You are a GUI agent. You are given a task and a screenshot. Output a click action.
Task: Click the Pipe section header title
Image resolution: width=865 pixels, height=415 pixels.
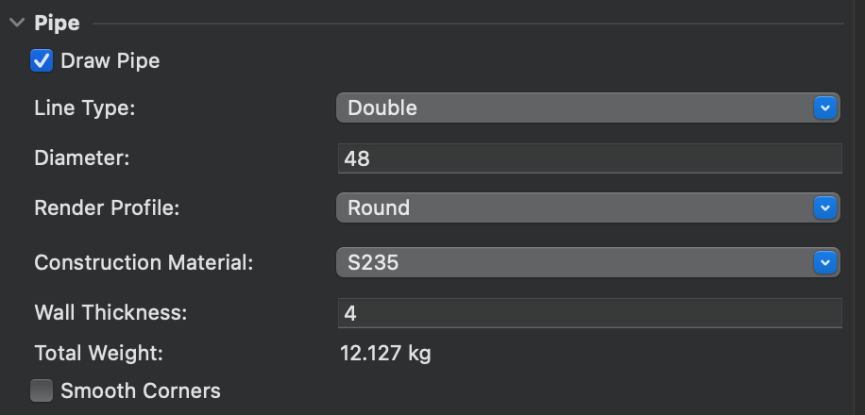tap(57, 24)
